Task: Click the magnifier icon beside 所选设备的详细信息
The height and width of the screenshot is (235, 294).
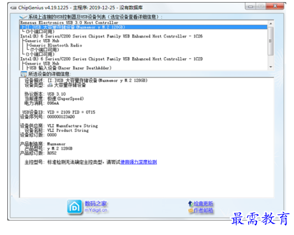Action: (x=24, y=74)
